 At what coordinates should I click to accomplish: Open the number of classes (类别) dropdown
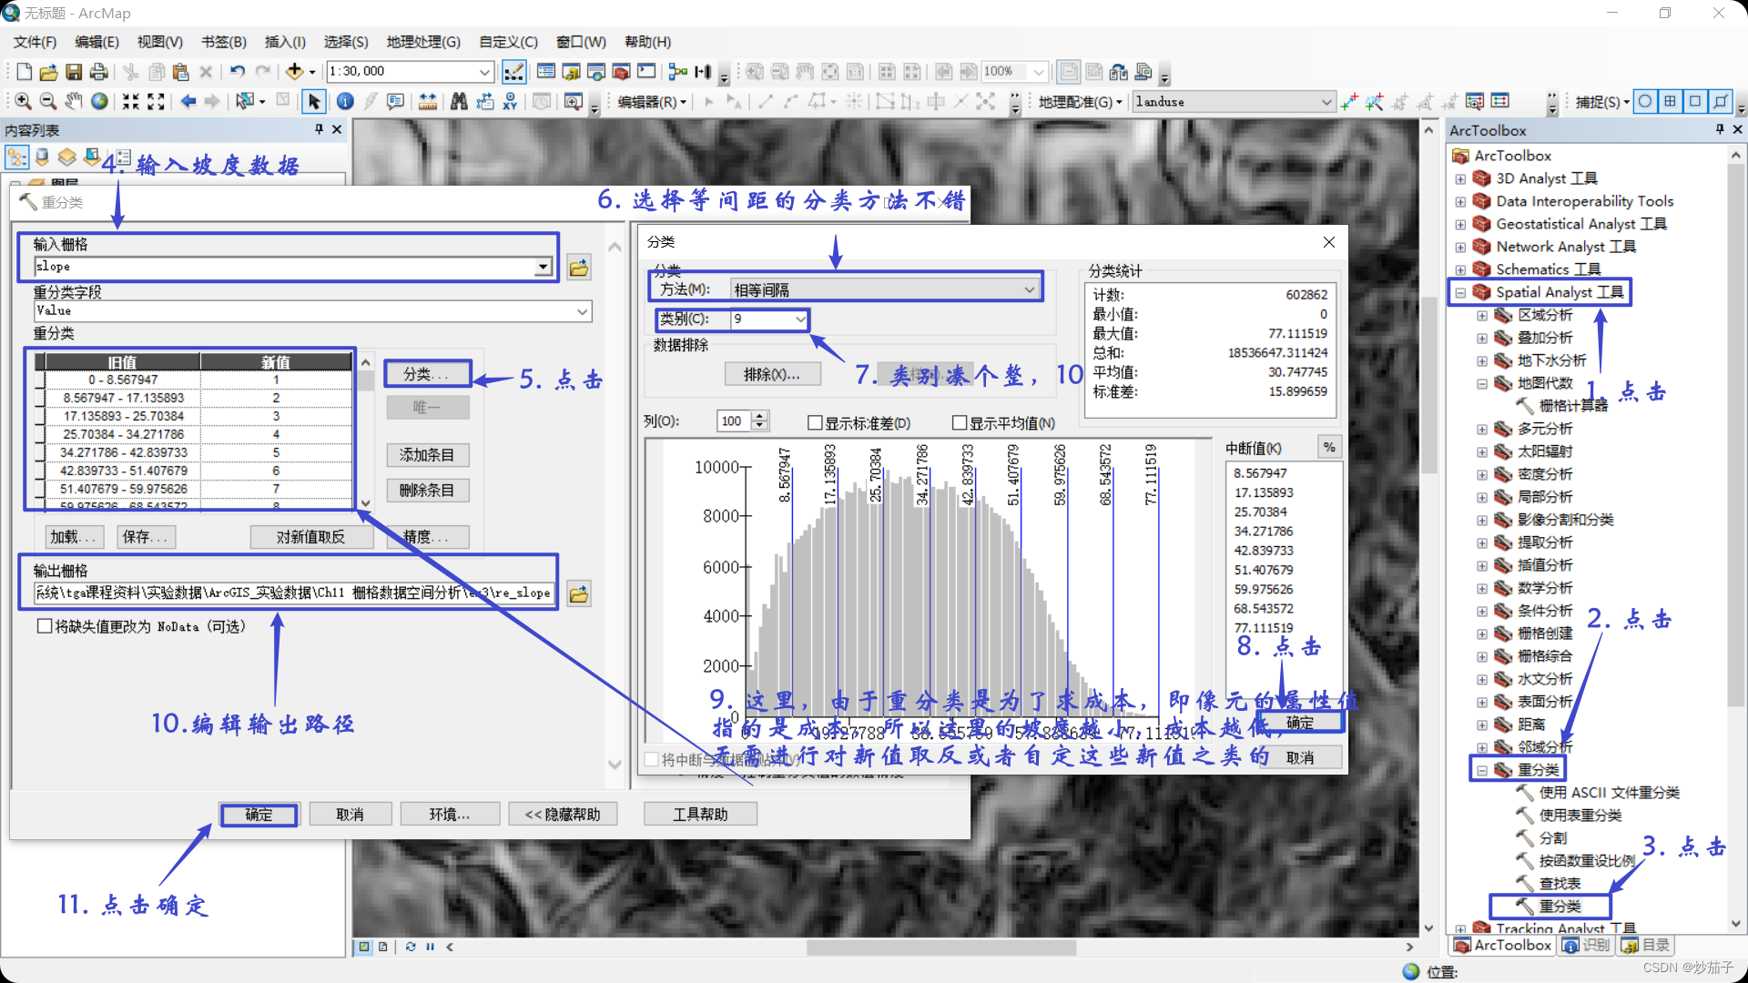point(799,319)
